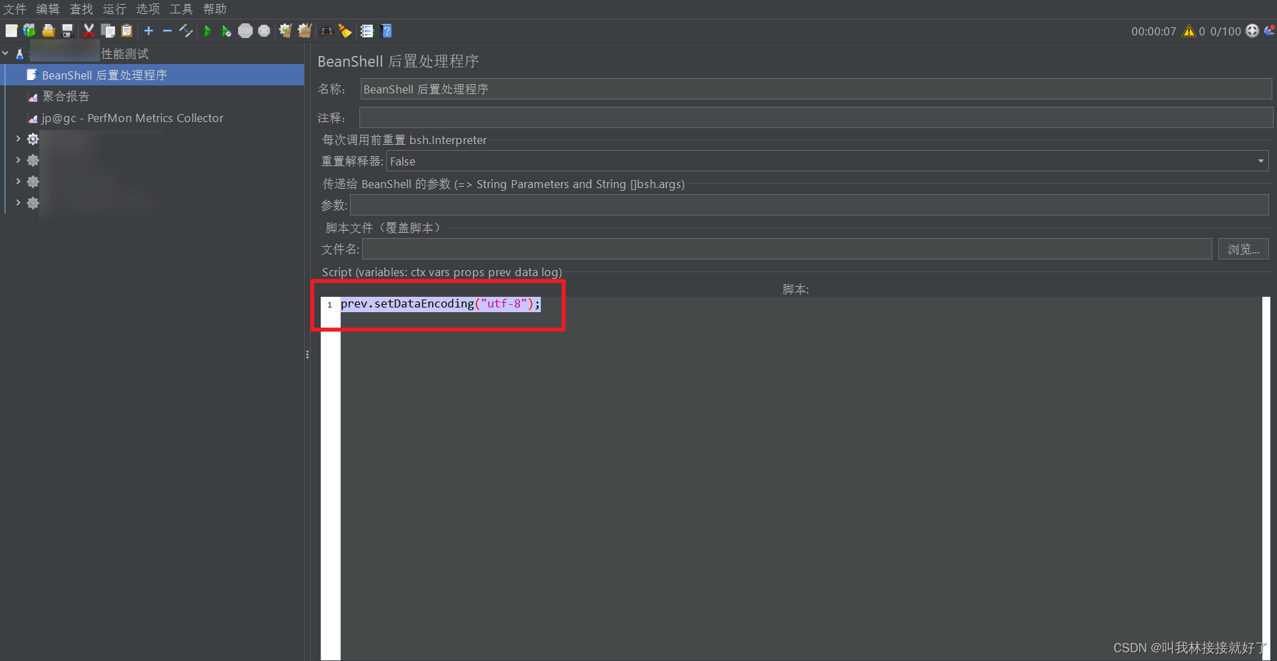Viewport: 1277px width, 661px height.
Task: Click the thread count 0/100
Action: pos(1225,31)
